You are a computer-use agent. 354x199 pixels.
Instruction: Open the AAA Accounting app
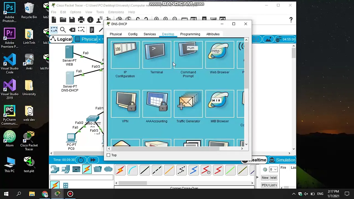pos(157,104)
